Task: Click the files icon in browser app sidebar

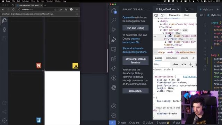Action: coord(4,21)
